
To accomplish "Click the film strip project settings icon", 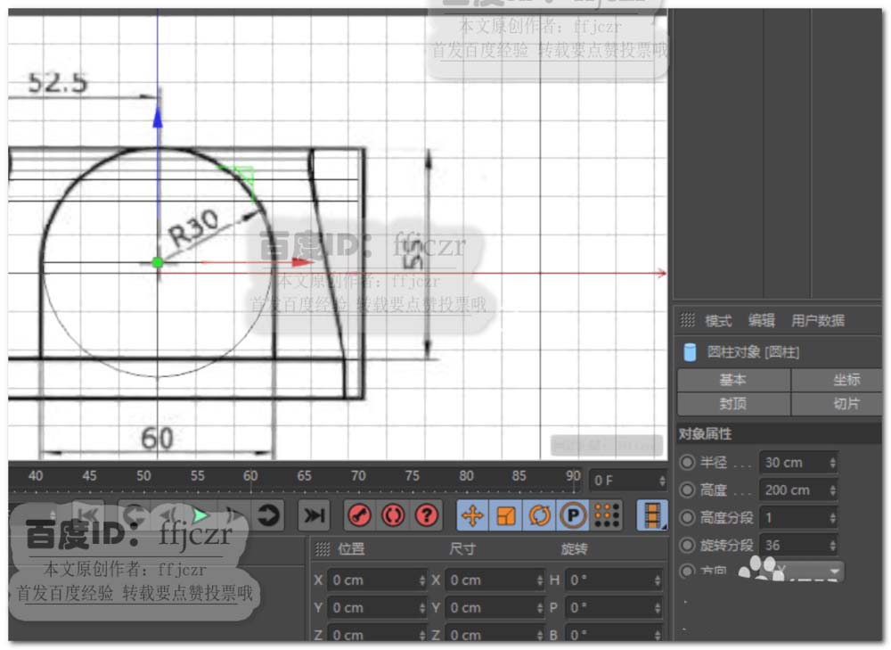I will (652, 515).
